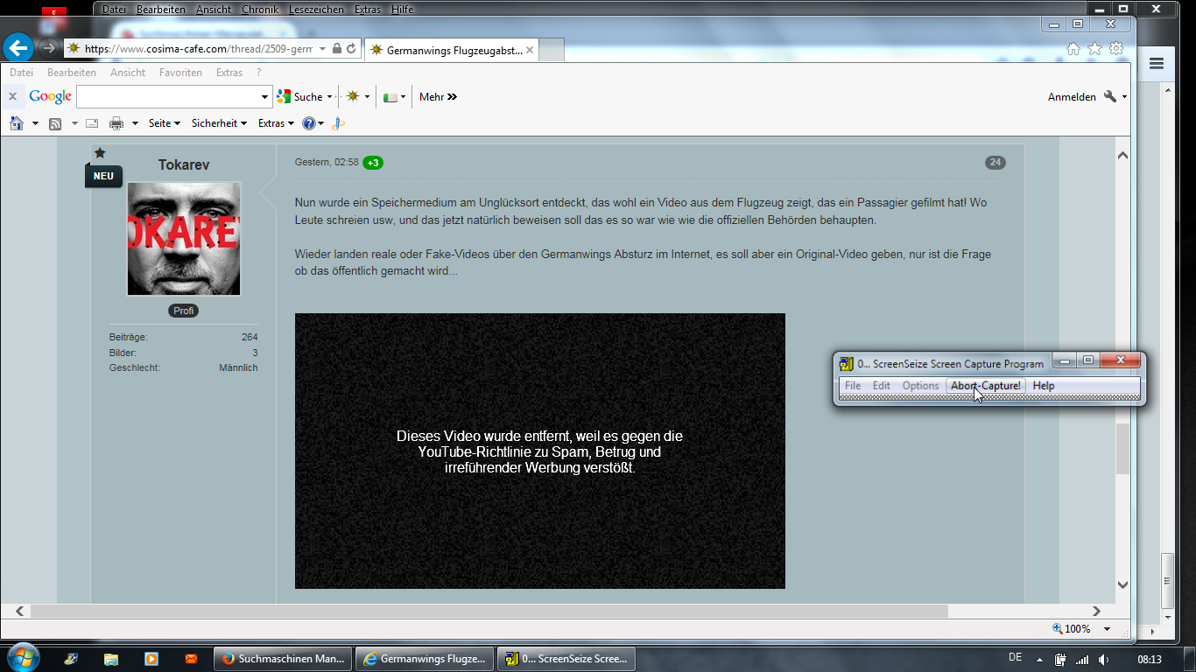Click the Home icon in the command bar
This screenshot has height=672, width=1196.
pos(17,123)
